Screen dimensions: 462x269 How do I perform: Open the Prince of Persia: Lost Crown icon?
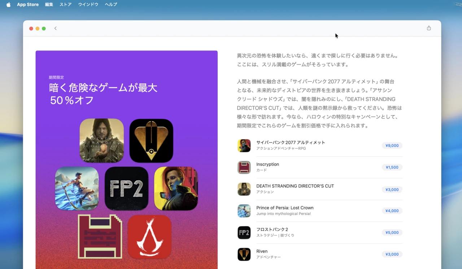click(x=244, y=211)
